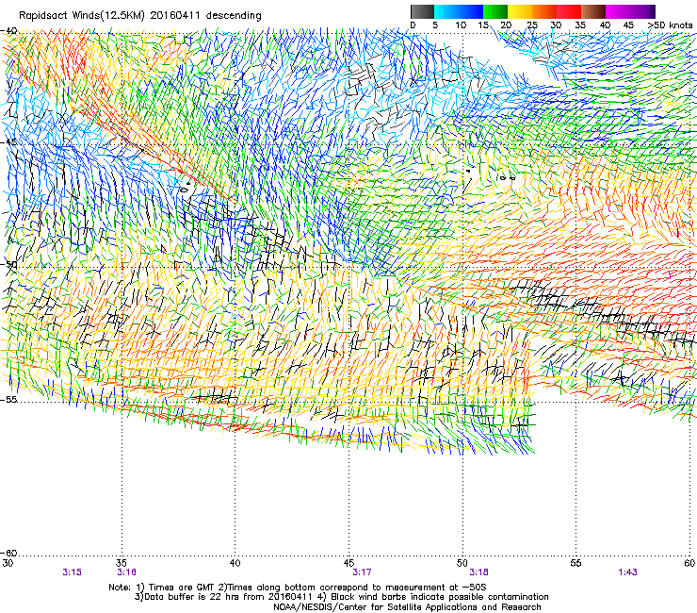Click the purple '3:15' pass time label

pyautogui.click(x=72, y=572)
